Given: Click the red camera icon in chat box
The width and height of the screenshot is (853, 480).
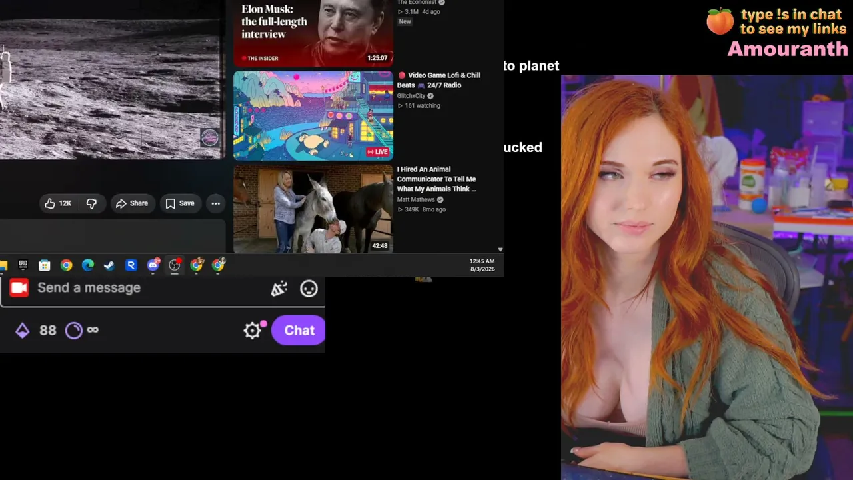Looking at the screenshot, I should tap(19, 288).
